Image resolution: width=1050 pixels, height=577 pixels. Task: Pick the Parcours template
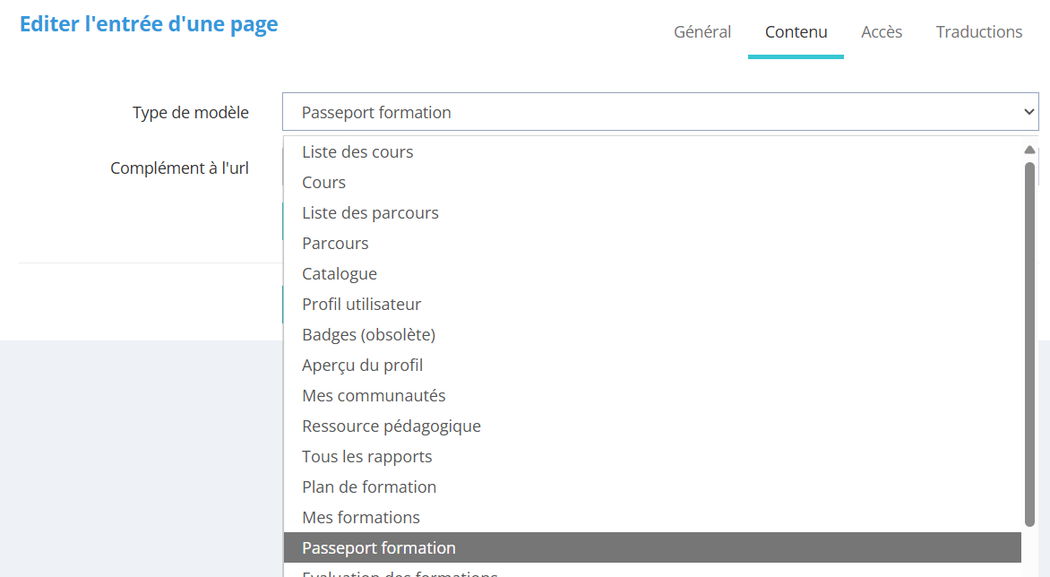pyautogui.click(x=335, y=243)
